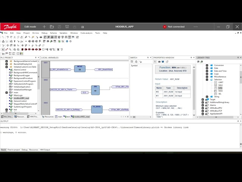Click the undo arrow in toolbar
Image resolution: width=242 pixels, height=182 pixels.
pyautogui.click(x=8, y=37)
